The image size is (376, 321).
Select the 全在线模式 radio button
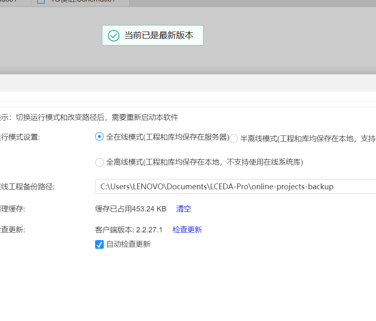click(x=99, y=137)
